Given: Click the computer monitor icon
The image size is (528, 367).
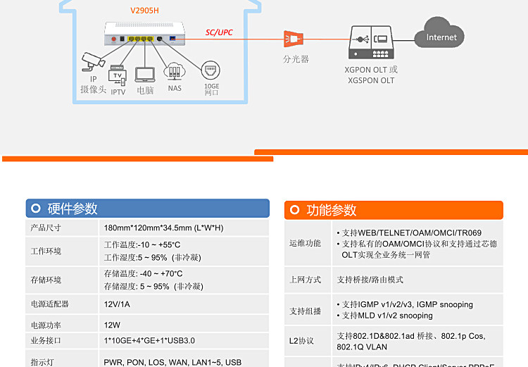Looking at the screenshot, I should (x=145, y=75).
